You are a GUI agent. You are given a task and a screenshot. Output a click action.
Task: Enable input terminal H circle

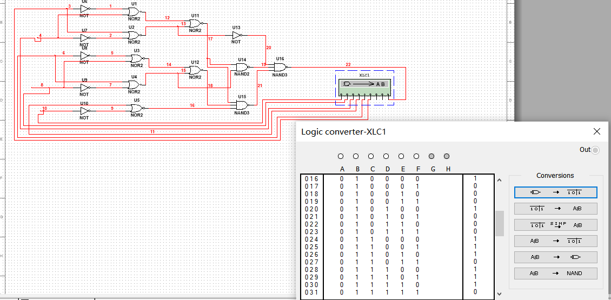(447, 156)
